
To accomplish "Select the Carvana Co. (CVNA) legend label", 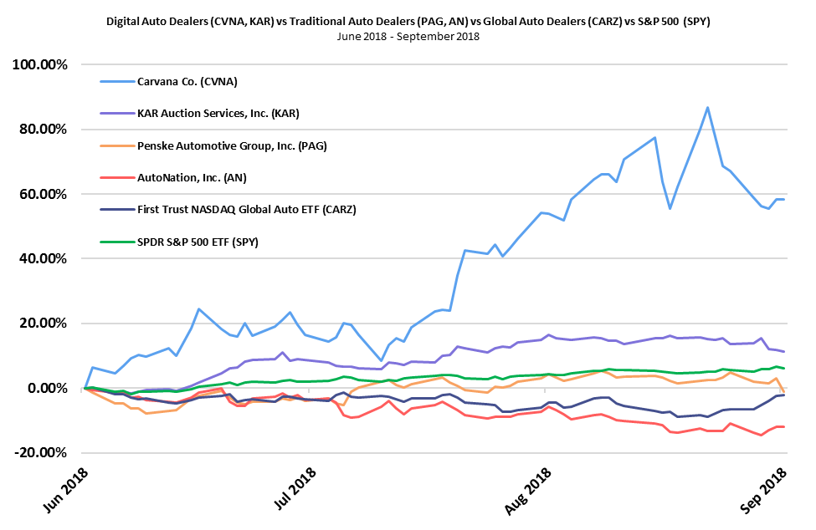I will [187, 82].
